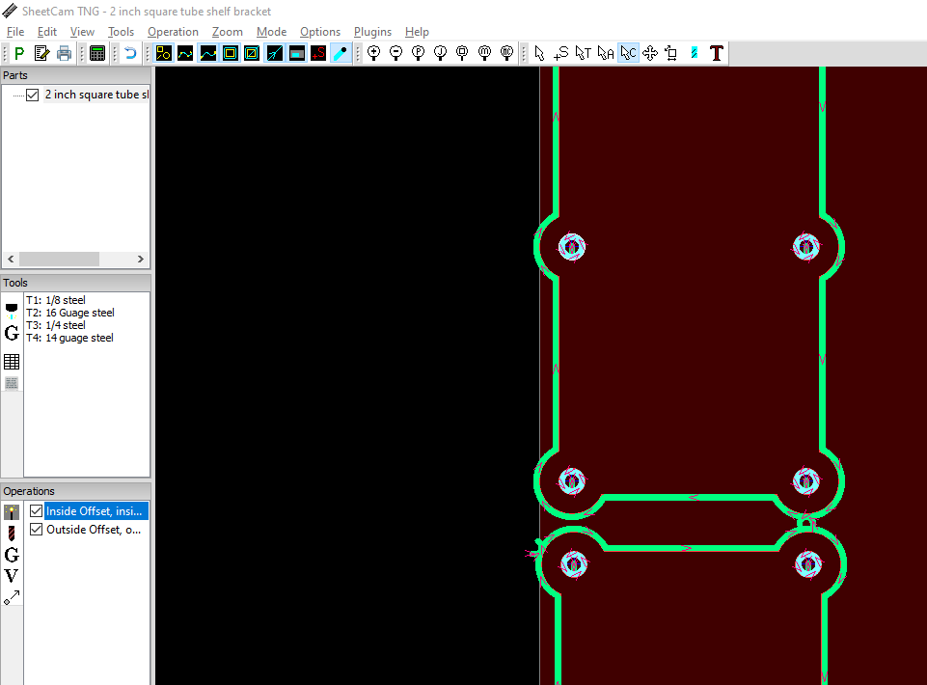
Task: Select the Inside Offset operation row
Action: point(95,511)
